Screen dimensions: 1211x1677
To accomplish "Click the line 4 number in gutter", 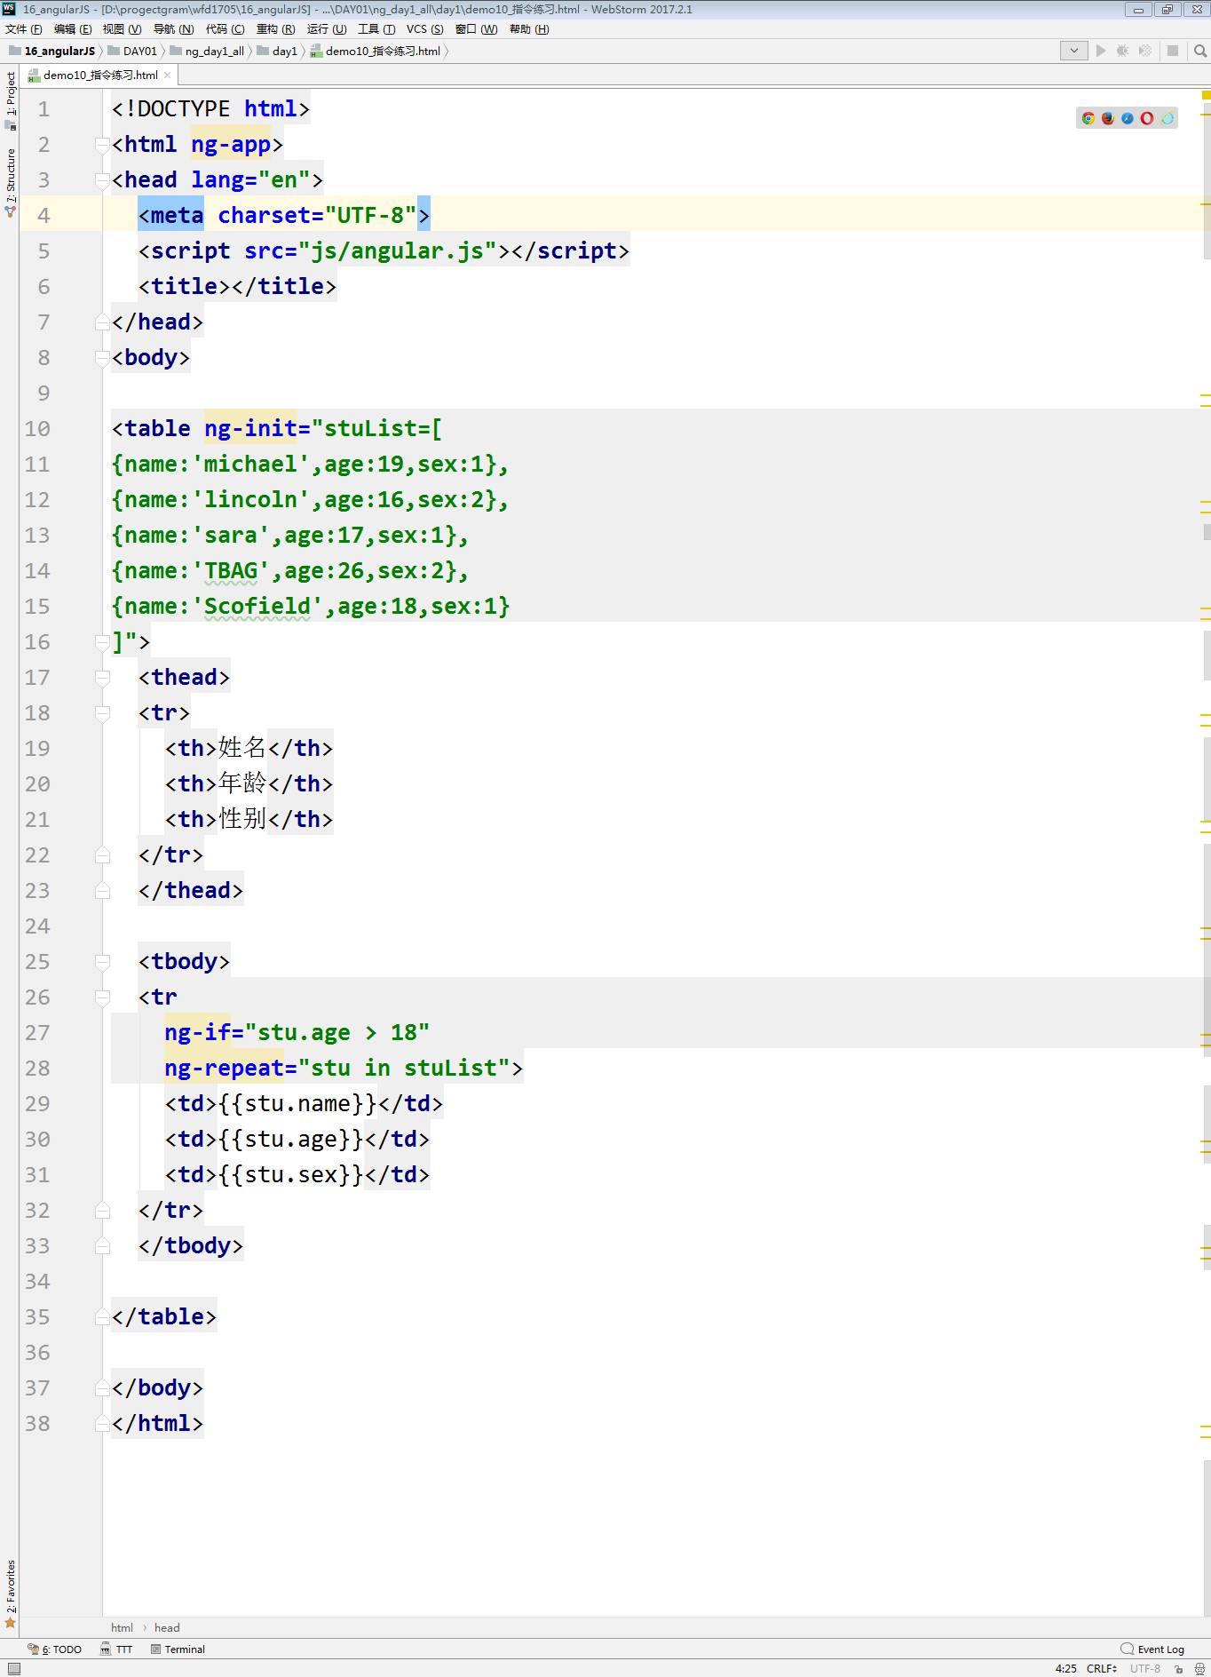I will click(x=44, y=216).
